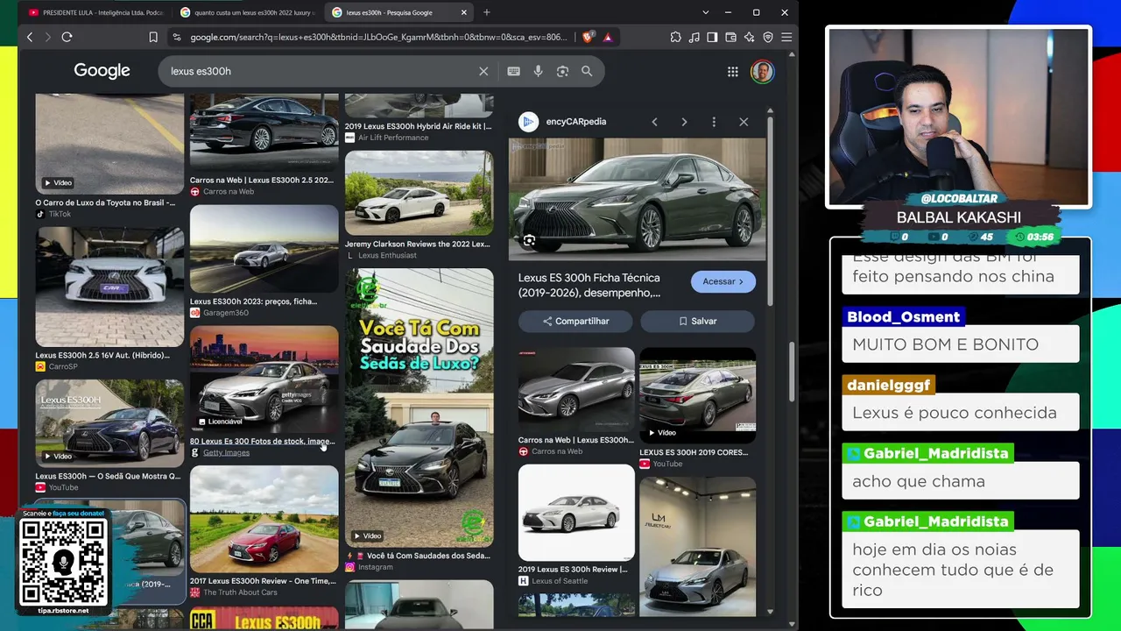
Task: Open the Brave Shields lion icon
Action: (588, 37)
